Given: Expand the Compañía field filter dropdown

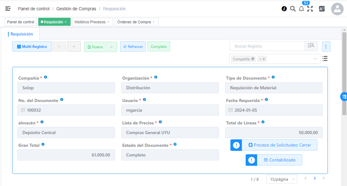Looking at the screenshot, I should (x=315, y=59).
